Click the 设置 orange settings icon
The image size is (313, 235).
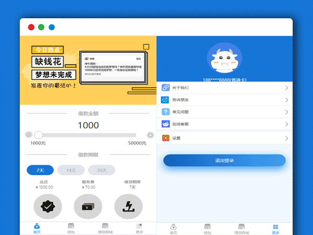tap(166, 138)
